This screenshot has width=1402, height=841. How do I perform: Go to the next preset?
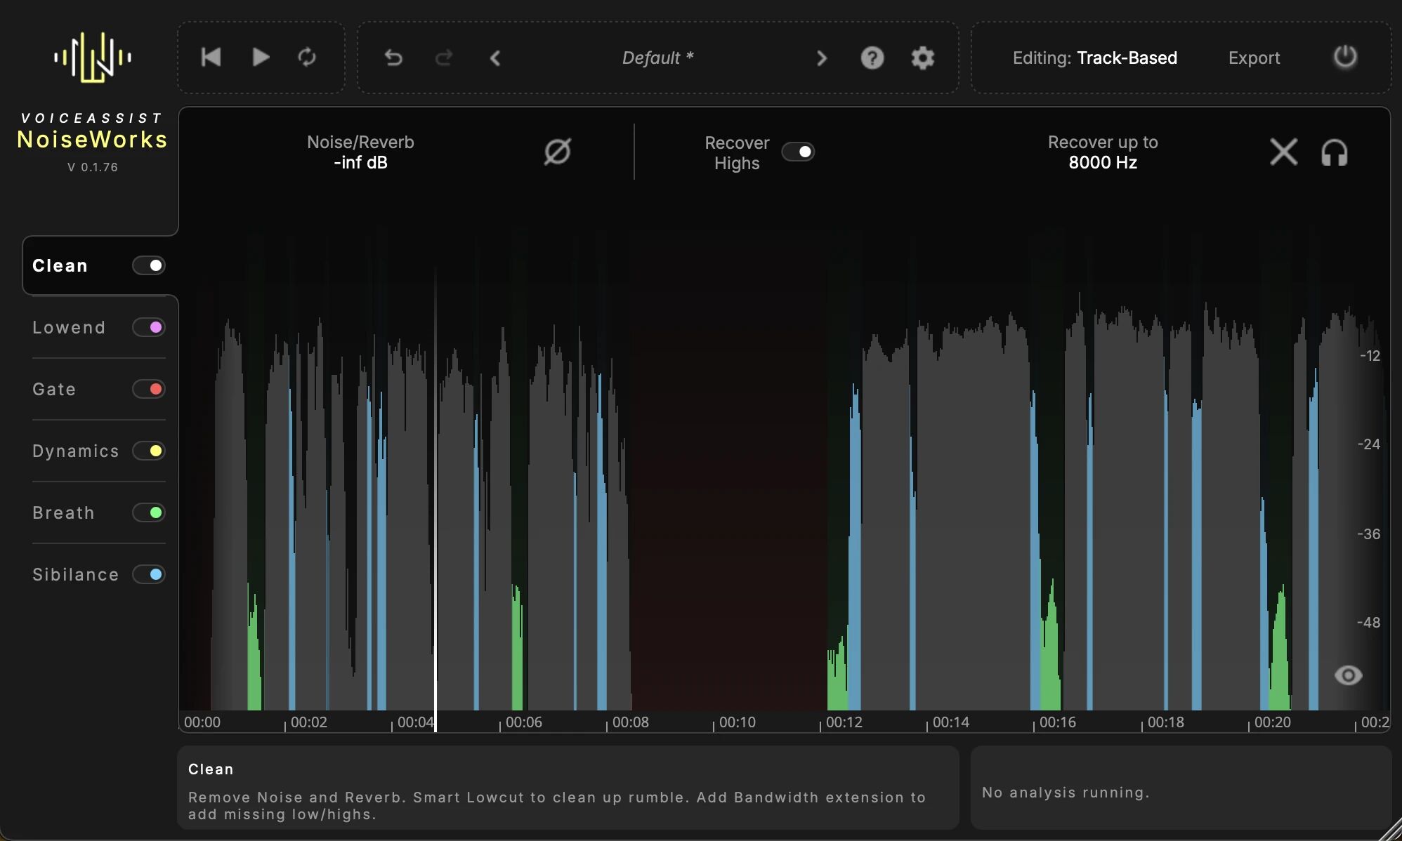point(821,58)
